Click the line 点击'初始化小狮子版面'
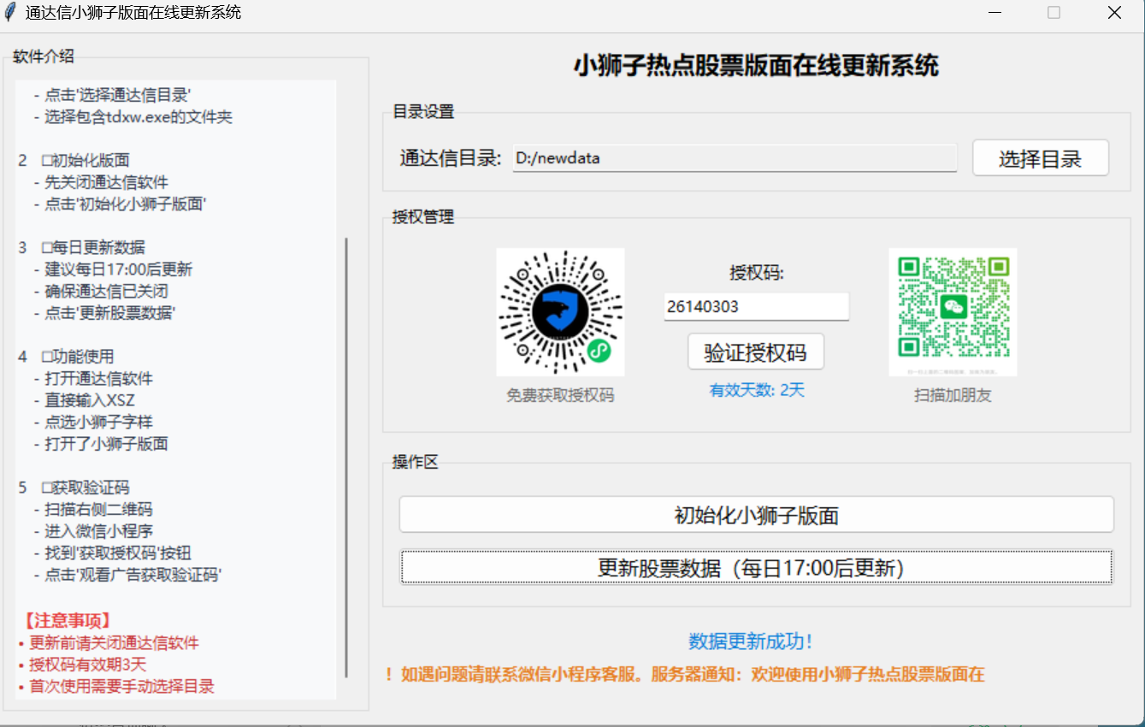Image resolution: width=1145 pixels, height=727 pixels. [x=121, y=204]
